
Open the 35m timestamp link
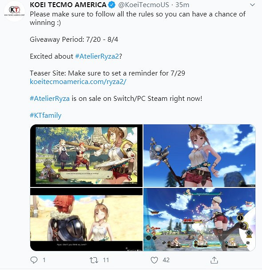pyautogui.click(x=182, y=5)
